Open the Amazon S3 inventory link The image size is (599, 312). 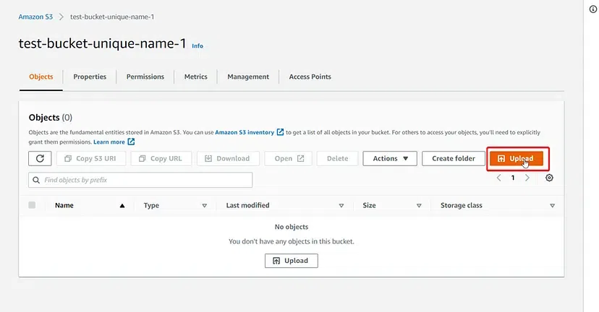point(245,132)
